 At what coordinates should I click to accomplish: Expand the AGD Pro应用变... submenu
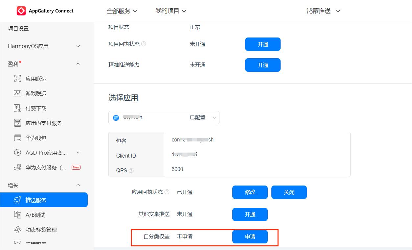click(x=78, y=153)
